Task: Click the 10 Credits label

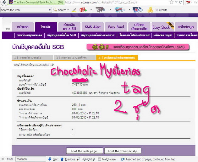Action: [x=161, y=10]
